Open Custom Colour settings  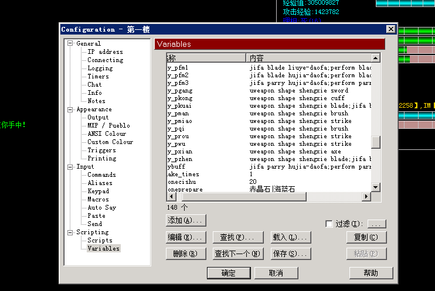click(x=110, y=142)
